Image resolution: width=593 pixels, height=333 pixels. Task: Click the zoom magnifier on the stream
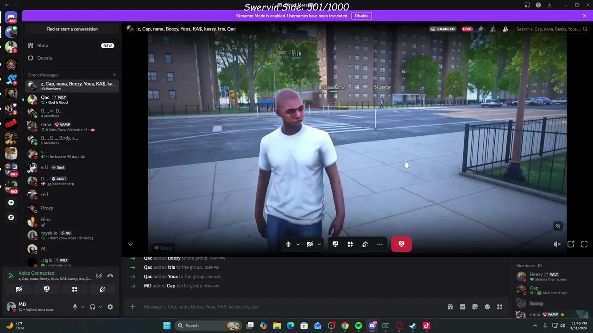tap(558, 226)
